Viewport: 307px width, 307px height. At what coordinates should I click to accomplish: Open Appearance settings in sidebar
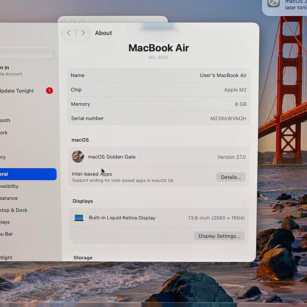[9, 198]
